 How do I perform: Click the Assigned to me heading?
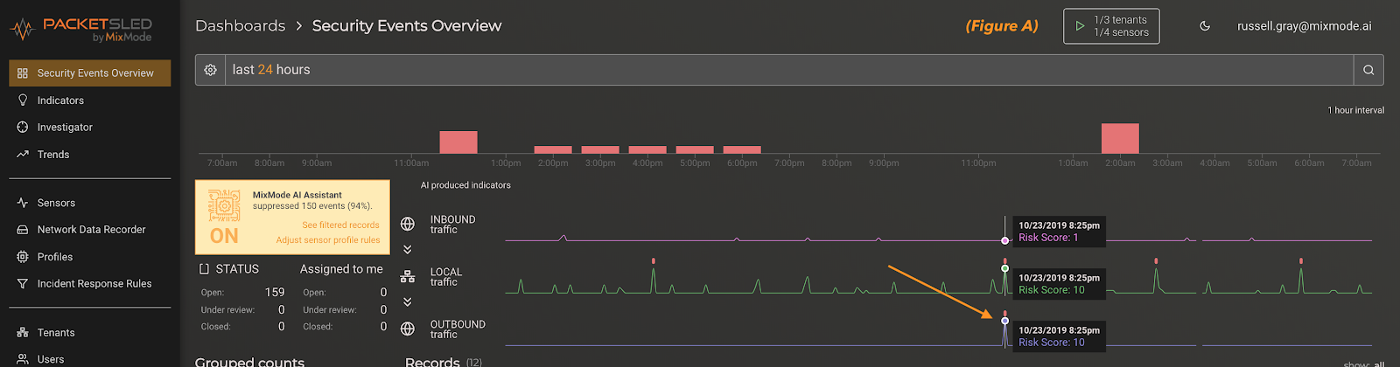click(x=341, y=269)
